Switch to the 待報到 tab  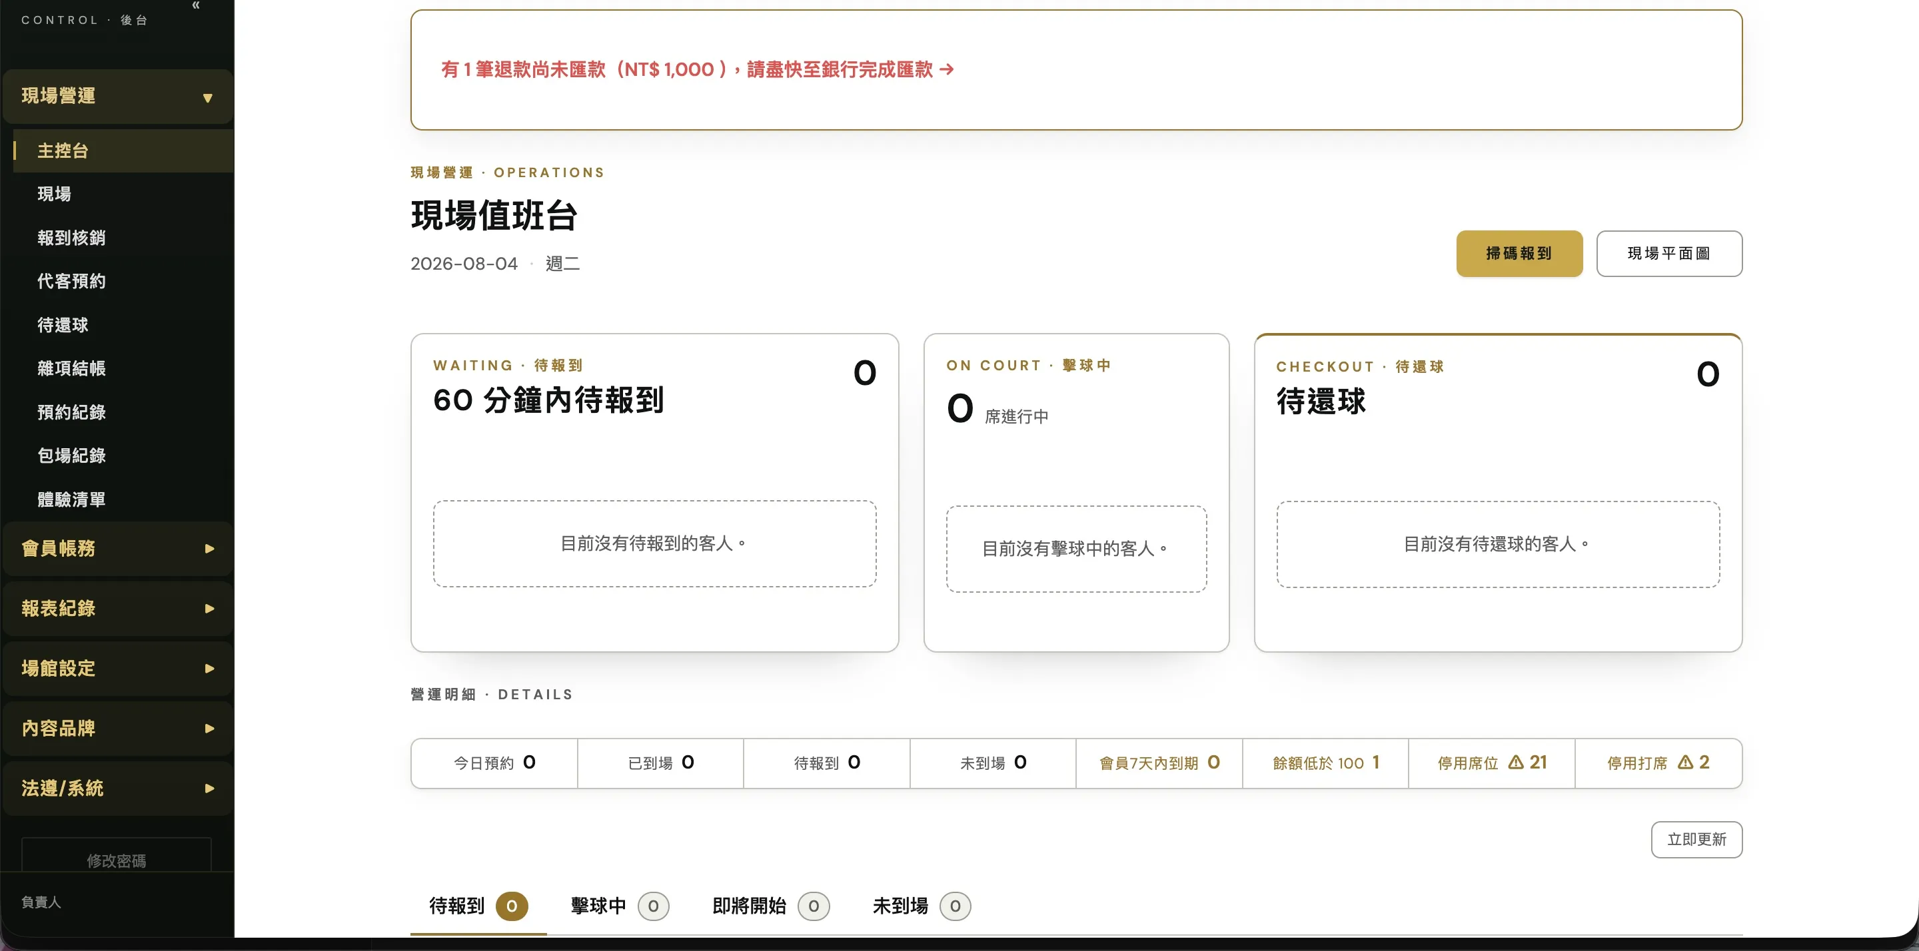pyautogui.click(x=478, y=906)
